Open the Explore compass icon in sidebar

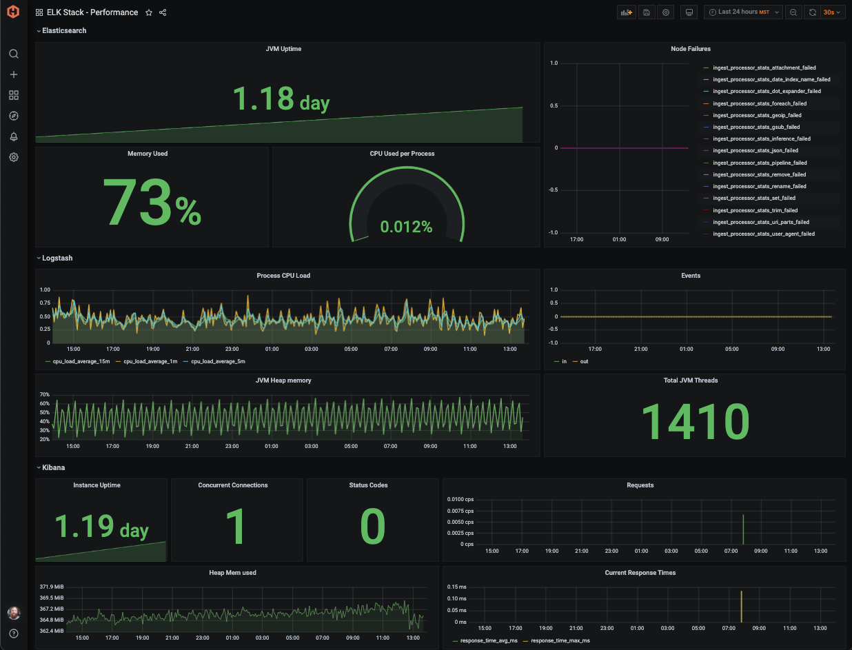13,116
